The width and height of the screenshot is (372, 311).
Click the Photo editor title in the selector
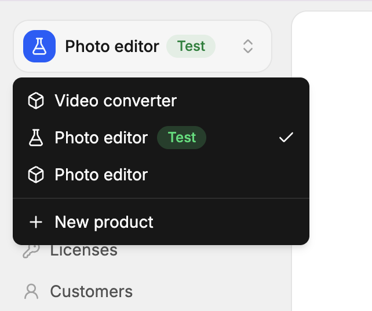112,46
